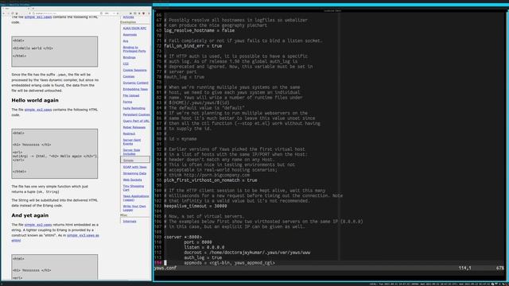Open the Redirect example link
The width and height of the screenshot is (509, 286).
129,133
